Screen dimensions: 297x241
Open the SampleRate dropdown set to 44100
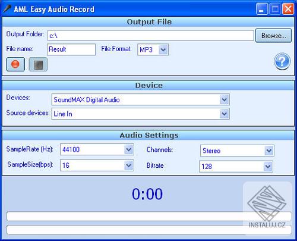tap(97, 149)
